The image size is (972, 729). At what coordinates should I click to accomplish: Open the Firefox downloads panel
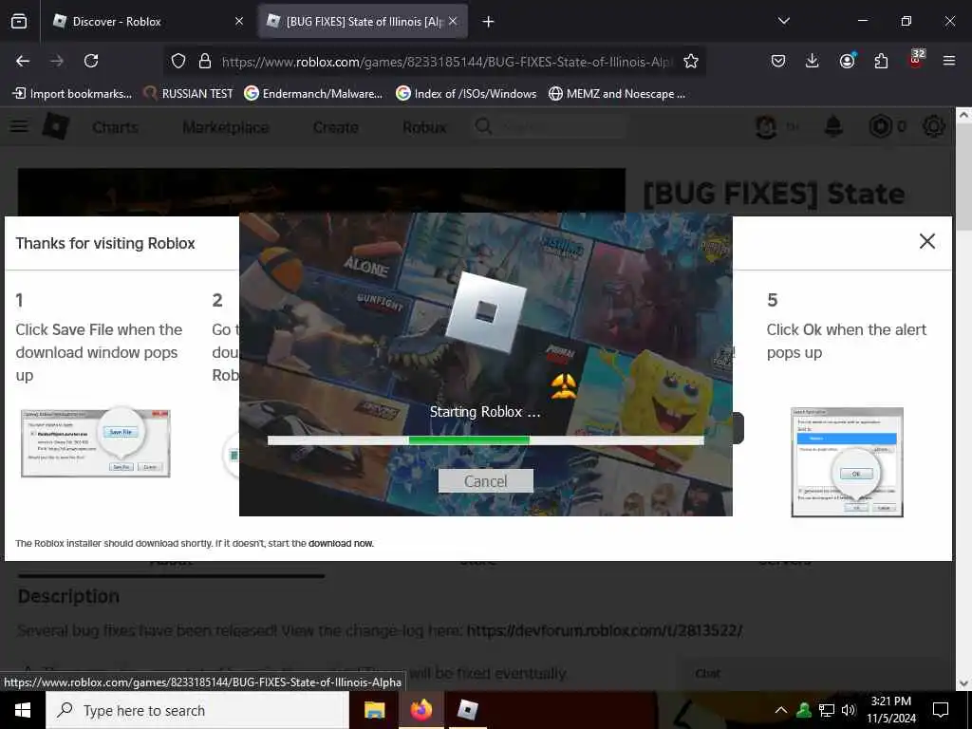point(813,61)
